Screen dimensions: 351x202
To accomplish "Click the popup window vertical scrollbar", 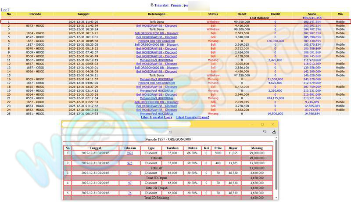I will [276, 167].
